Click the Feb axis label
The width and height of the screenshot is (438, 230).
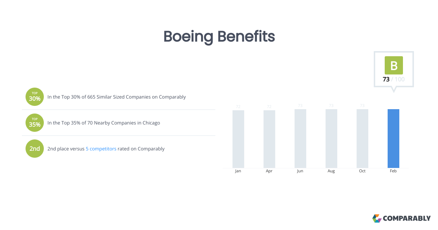coord(393,171)
